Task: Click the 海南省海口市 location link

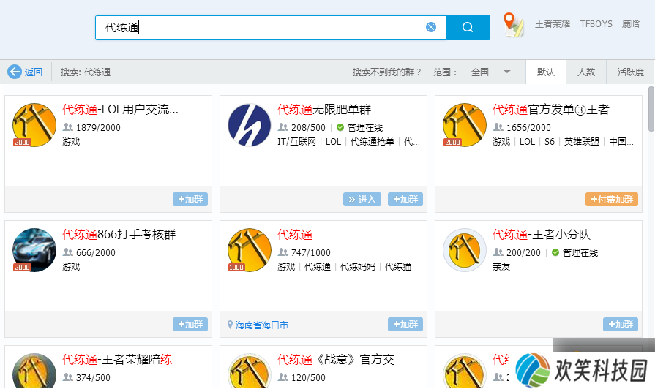Action: 261,325
